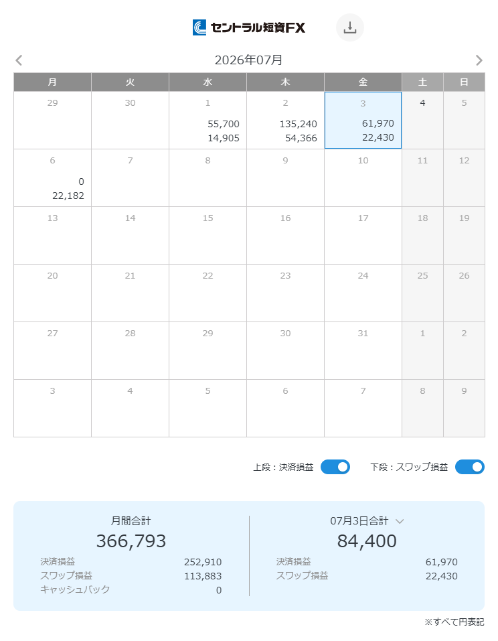Select the highlighted July 3 cell
Viewport: 498px width, 641px height.
coord(363,120)
